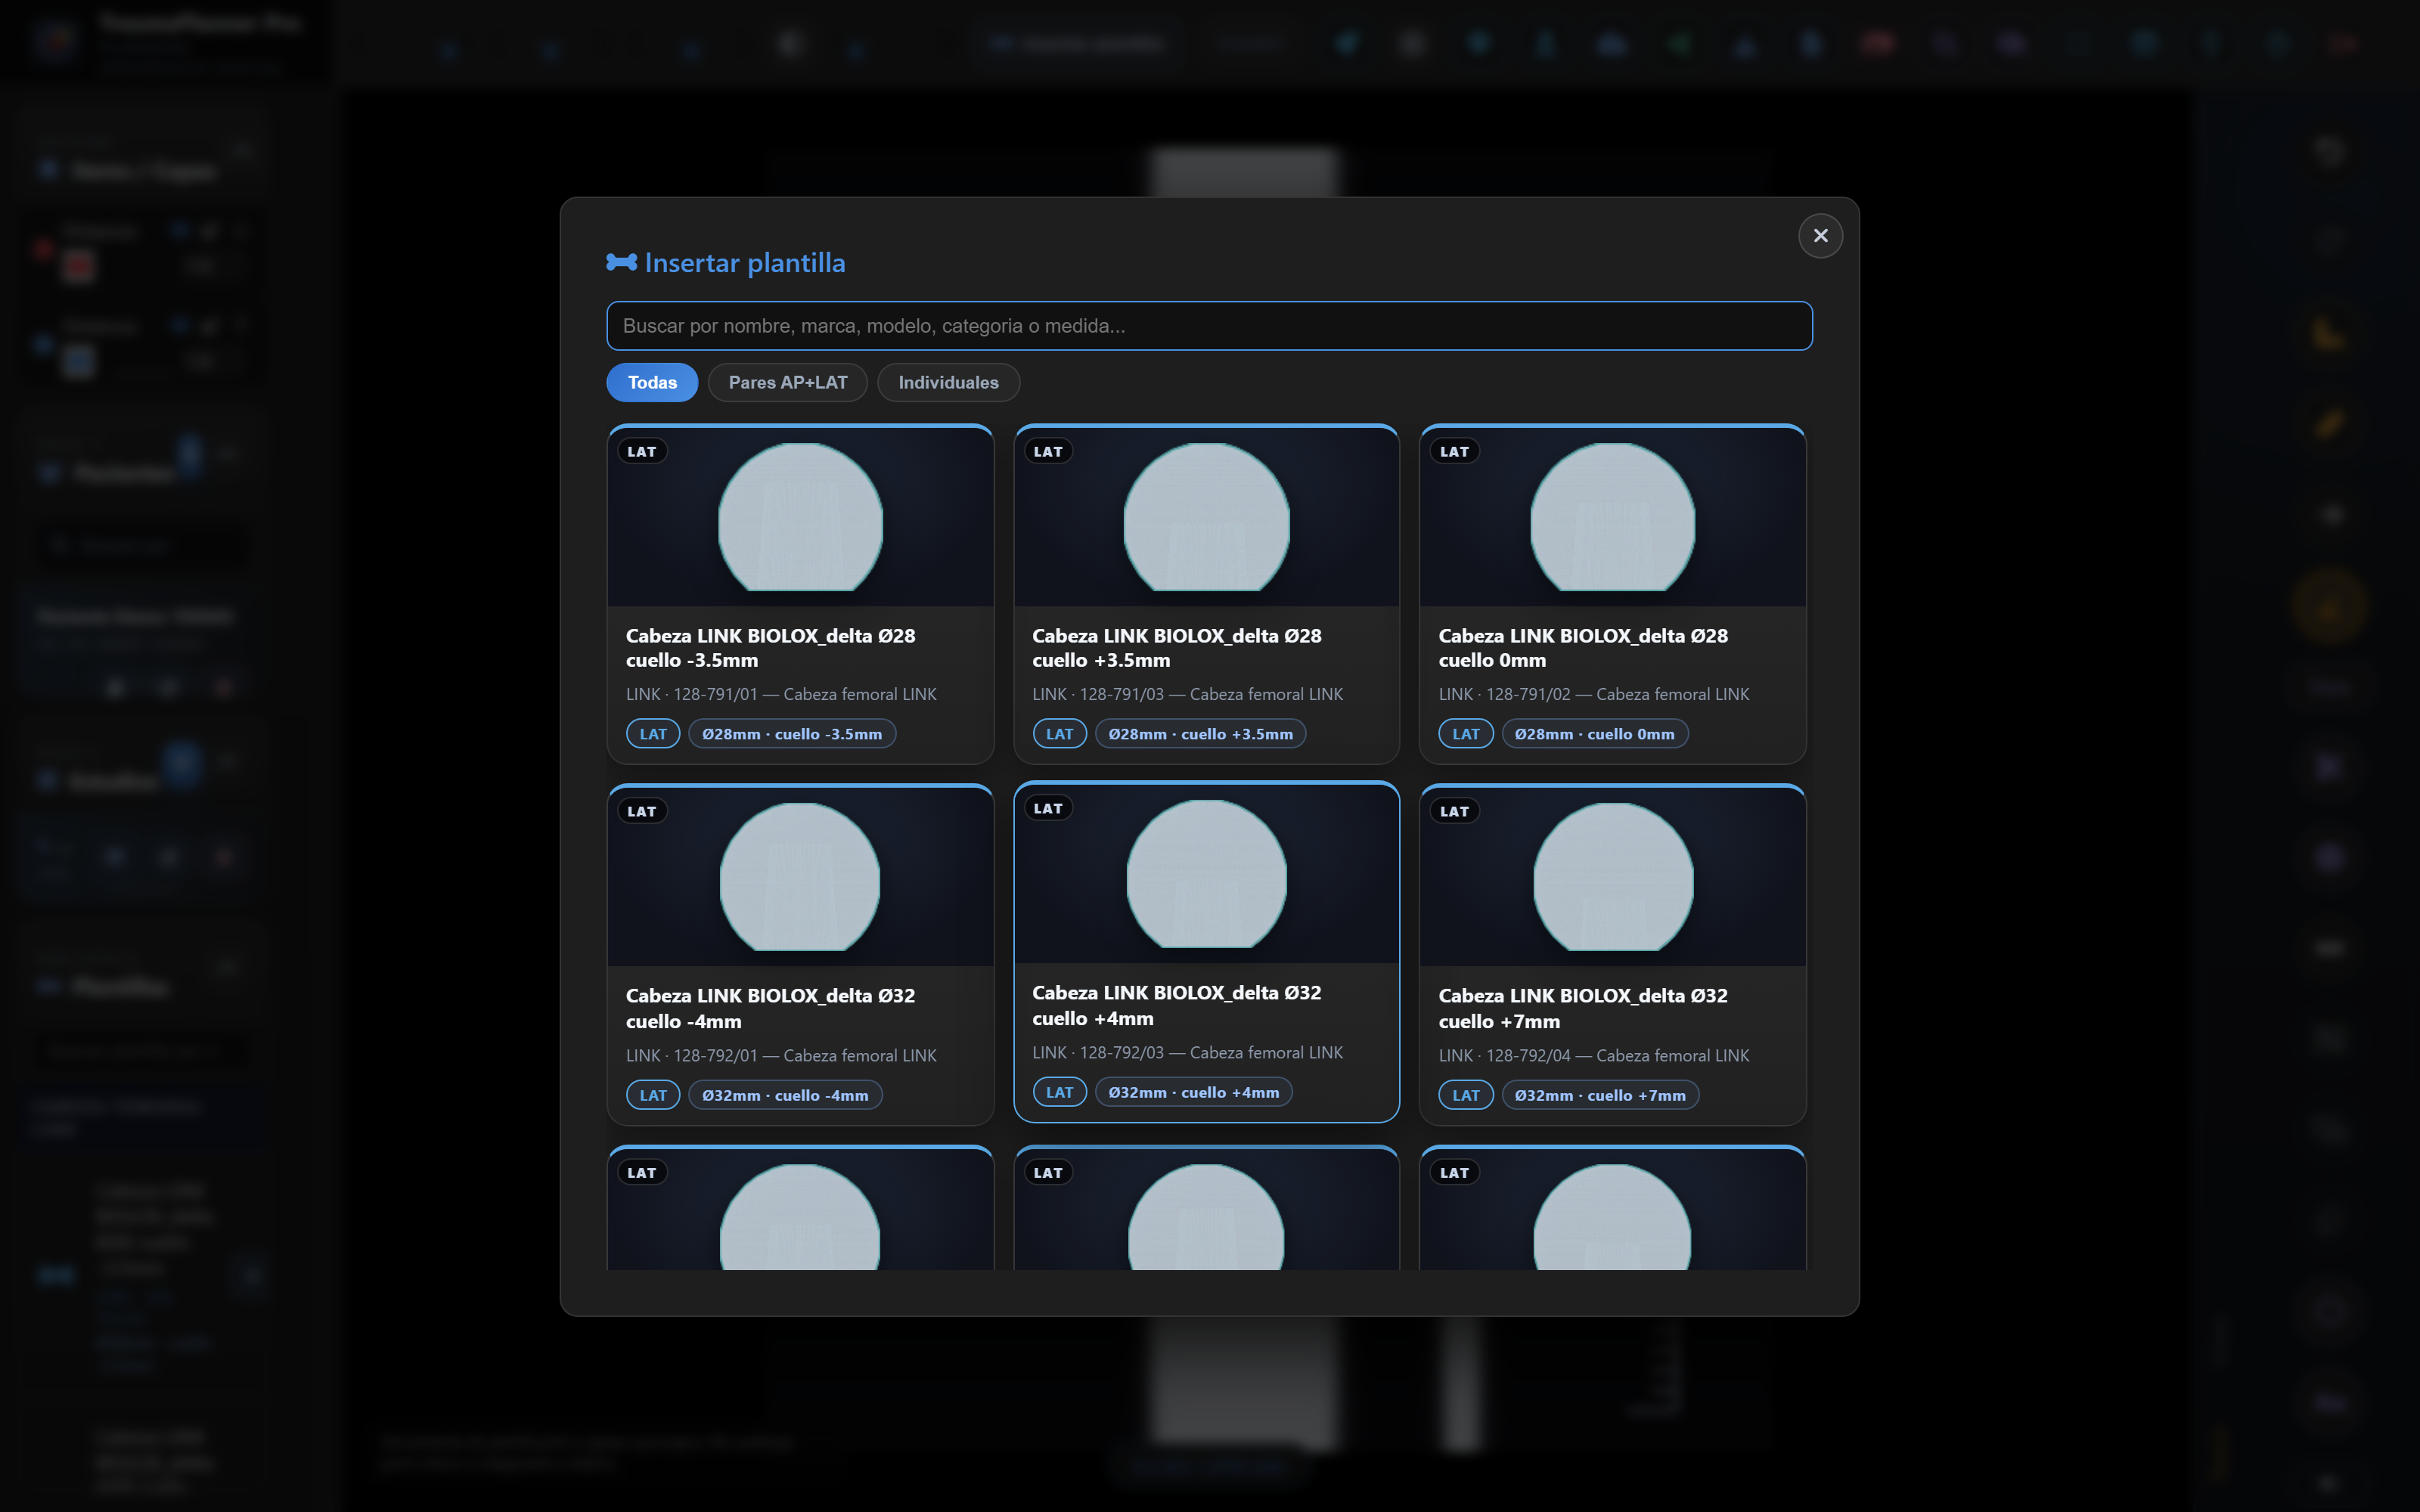Click the reference line LINK · 128-791/01

click(781, 694)
